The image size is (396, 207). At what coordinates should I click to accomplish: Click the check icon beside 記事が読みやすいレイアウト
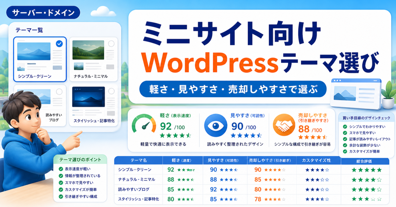pyautogui.click(x=345, y=139)
